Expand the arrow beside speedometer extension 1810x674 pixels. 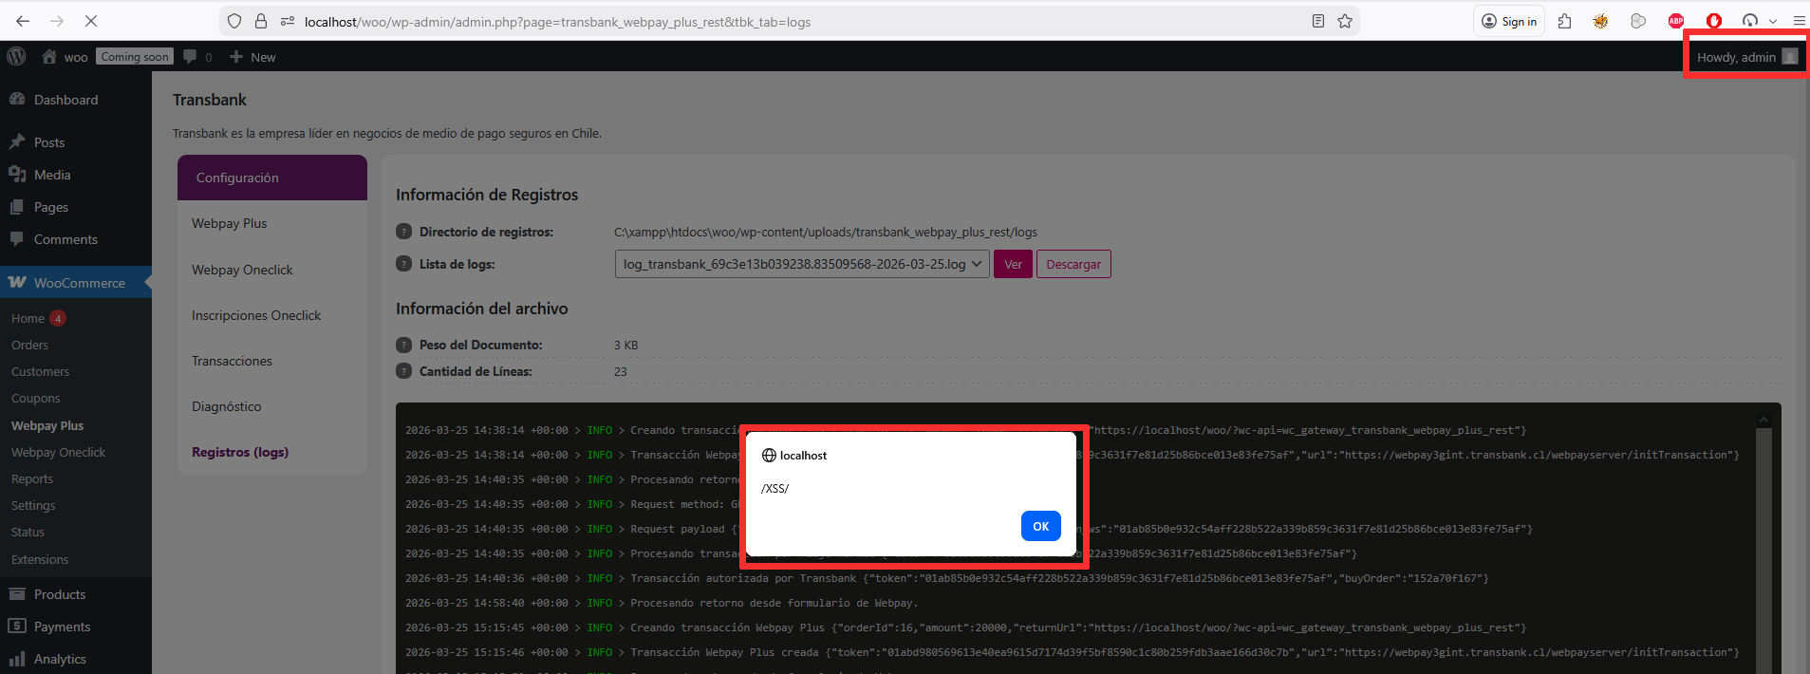coord(1773,21)
